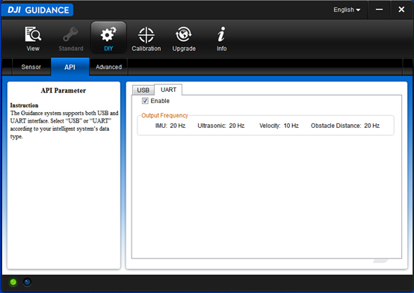Close the DJI Guidance window
414x293 pixels.
pos(401,10)
